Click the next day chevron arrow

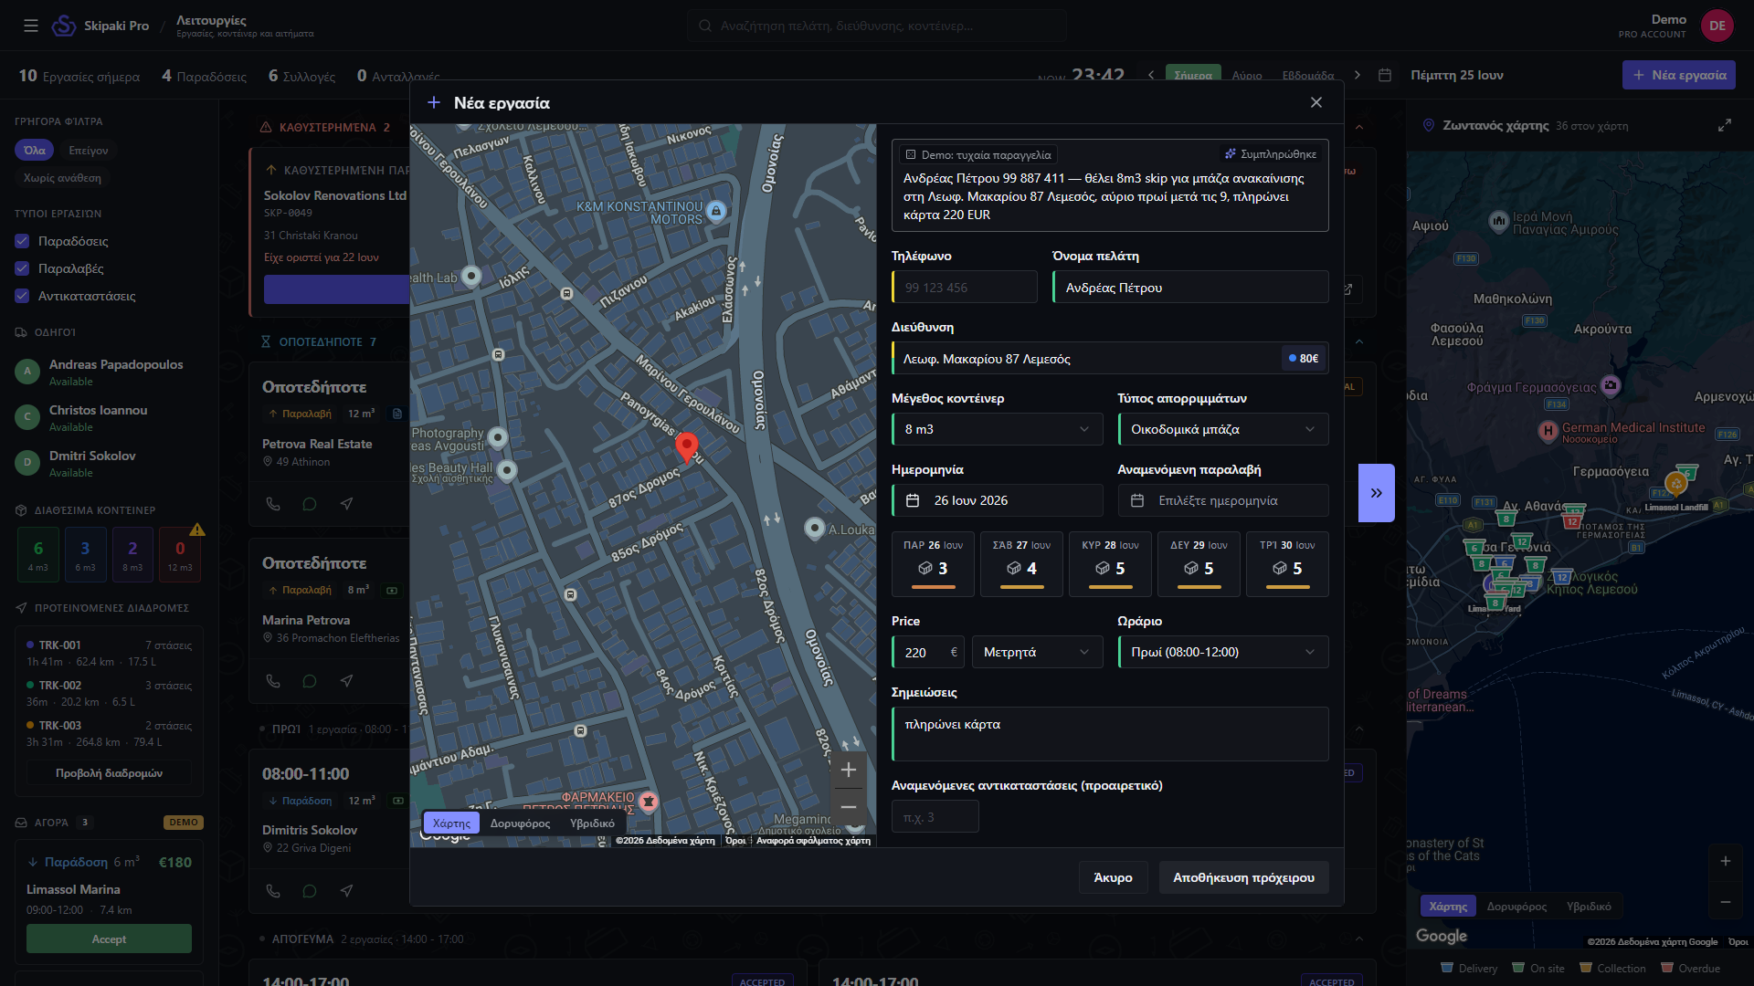point(1358,75)
